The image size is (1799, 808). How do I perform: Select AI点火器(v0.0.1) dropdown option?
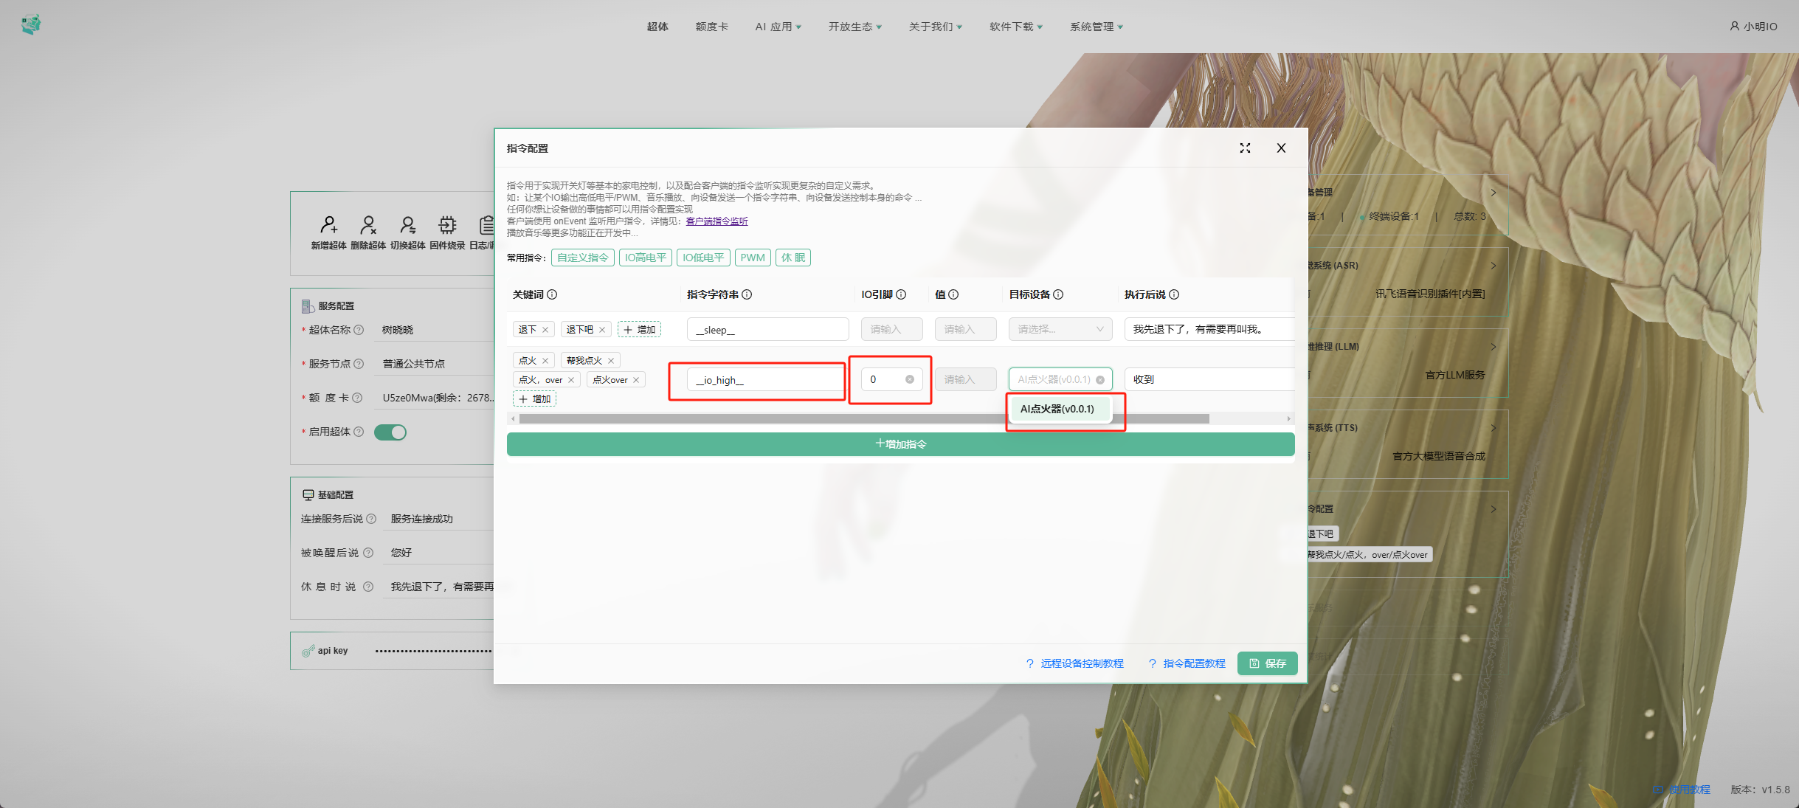tap(1057, 409)
